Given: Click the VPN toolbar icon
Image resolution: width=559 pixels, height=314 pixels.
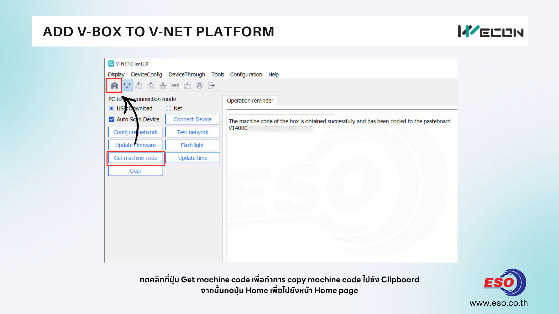Looking at the screenshot, I should pyautogui.click(x=151, y=85).
